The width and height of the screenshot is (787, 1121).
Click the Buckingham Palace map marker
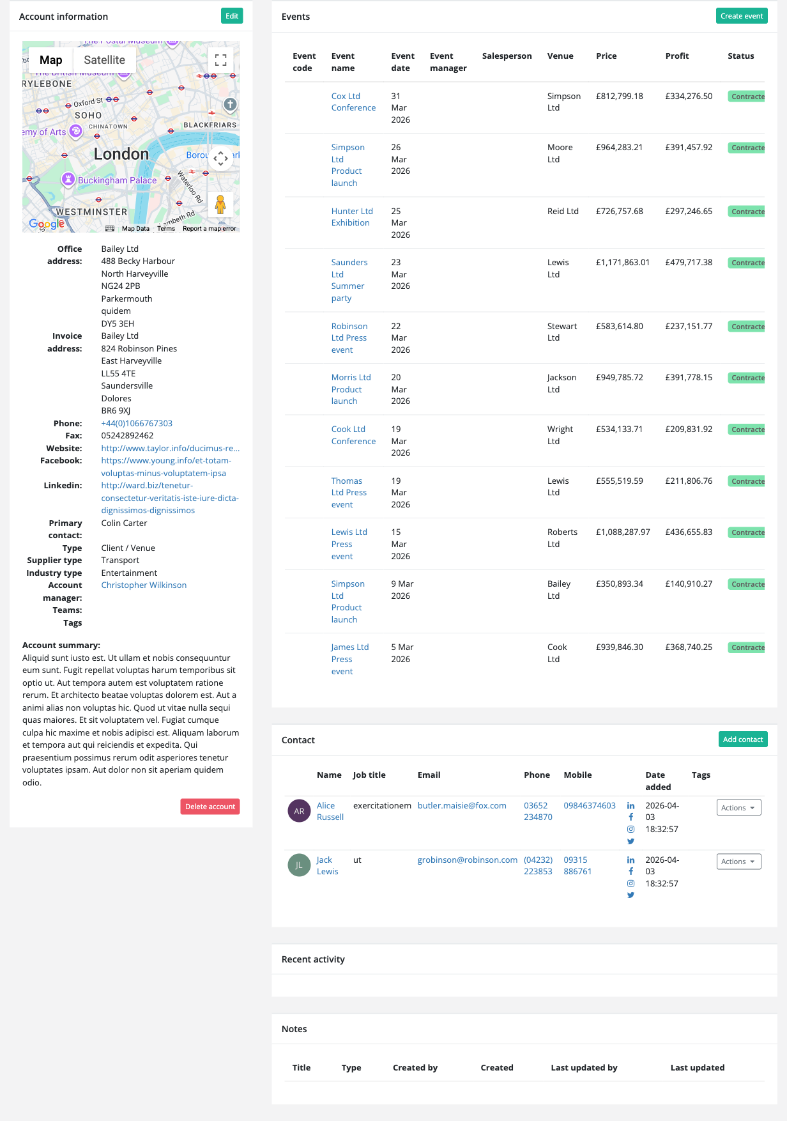click(68, 180)
